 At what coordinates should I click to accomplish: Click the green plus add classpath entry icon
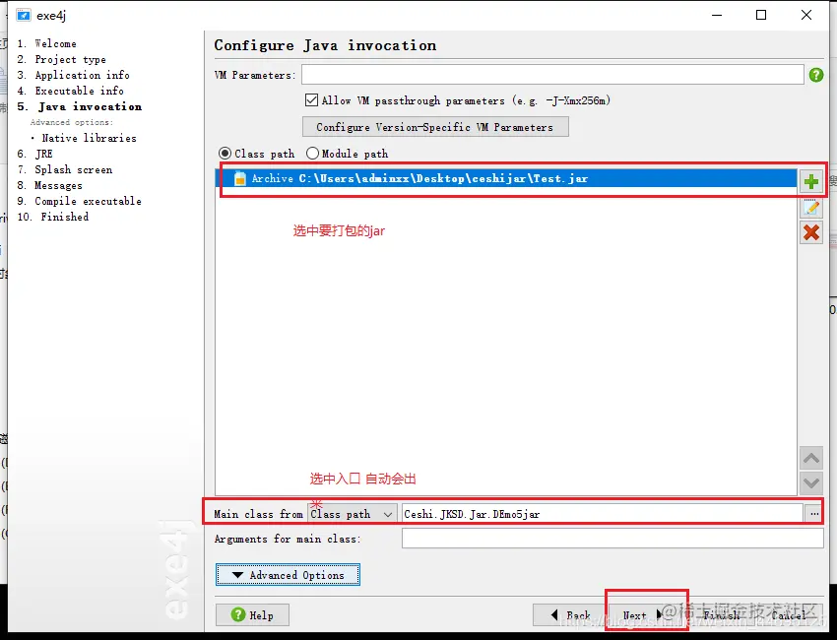click(x=810, y=182)
